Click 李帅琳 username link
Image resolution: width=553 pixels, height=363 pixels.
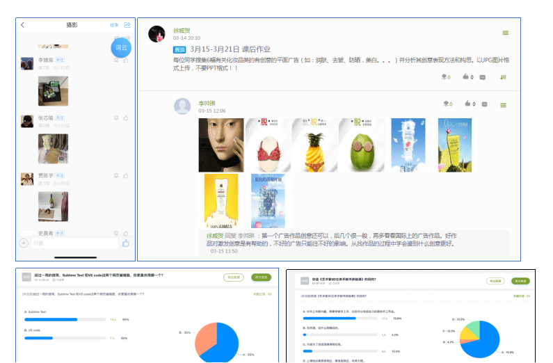point(207,103)
